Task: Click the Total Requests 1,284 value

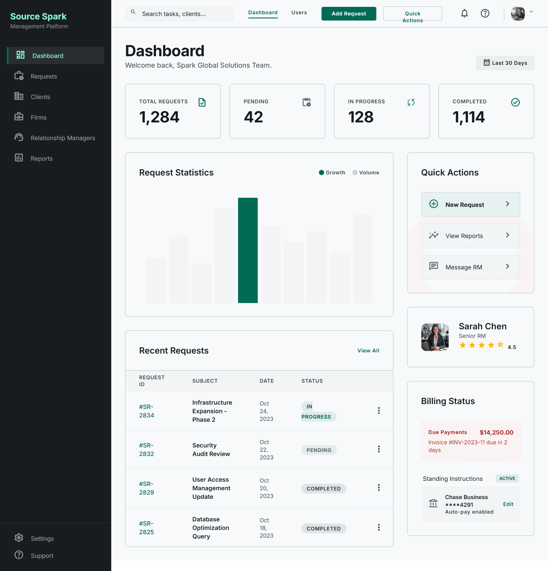Action: tap(159, 117)
